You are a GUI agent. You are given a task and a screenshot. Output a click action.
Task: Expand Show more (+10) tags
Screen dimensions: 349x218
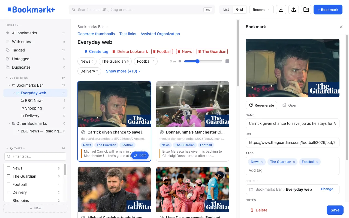click(123, 71)
